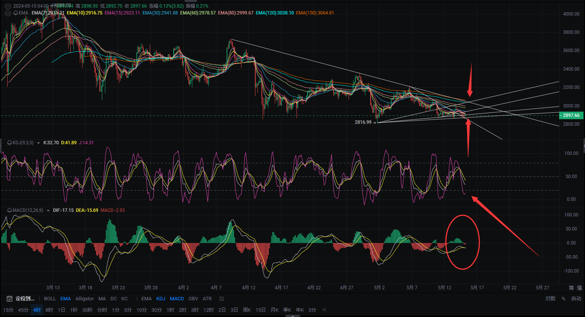585x317 pixels.
Task: Click 自动 auto scale button
Action: 576,299
